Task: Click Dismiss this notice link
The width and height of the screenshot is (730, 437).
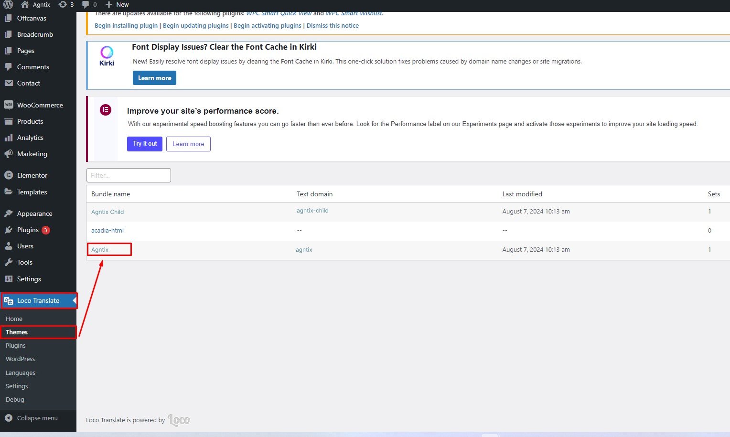Action: pos(333,26)
